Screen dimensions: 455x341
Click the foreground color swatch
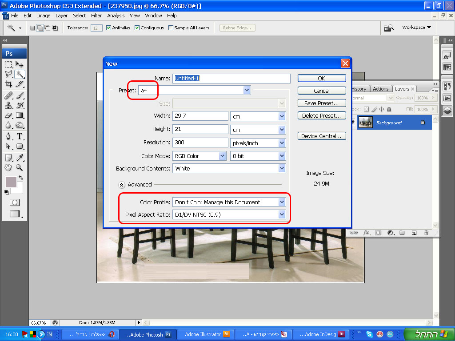pos(11,182)
